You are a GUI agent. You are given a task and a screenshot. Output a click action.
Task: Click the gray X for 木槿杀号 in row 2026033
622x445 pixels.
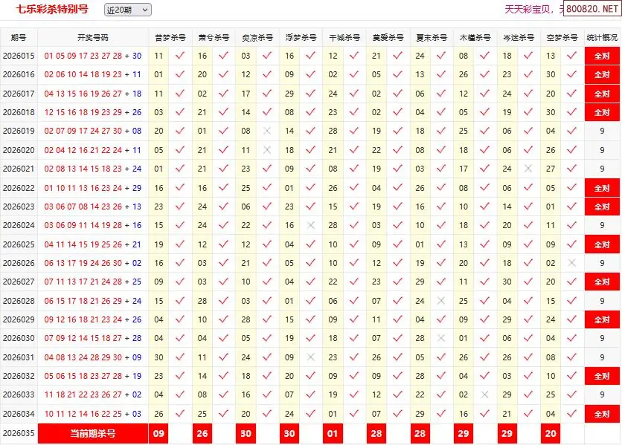click(x=484, y=394)
